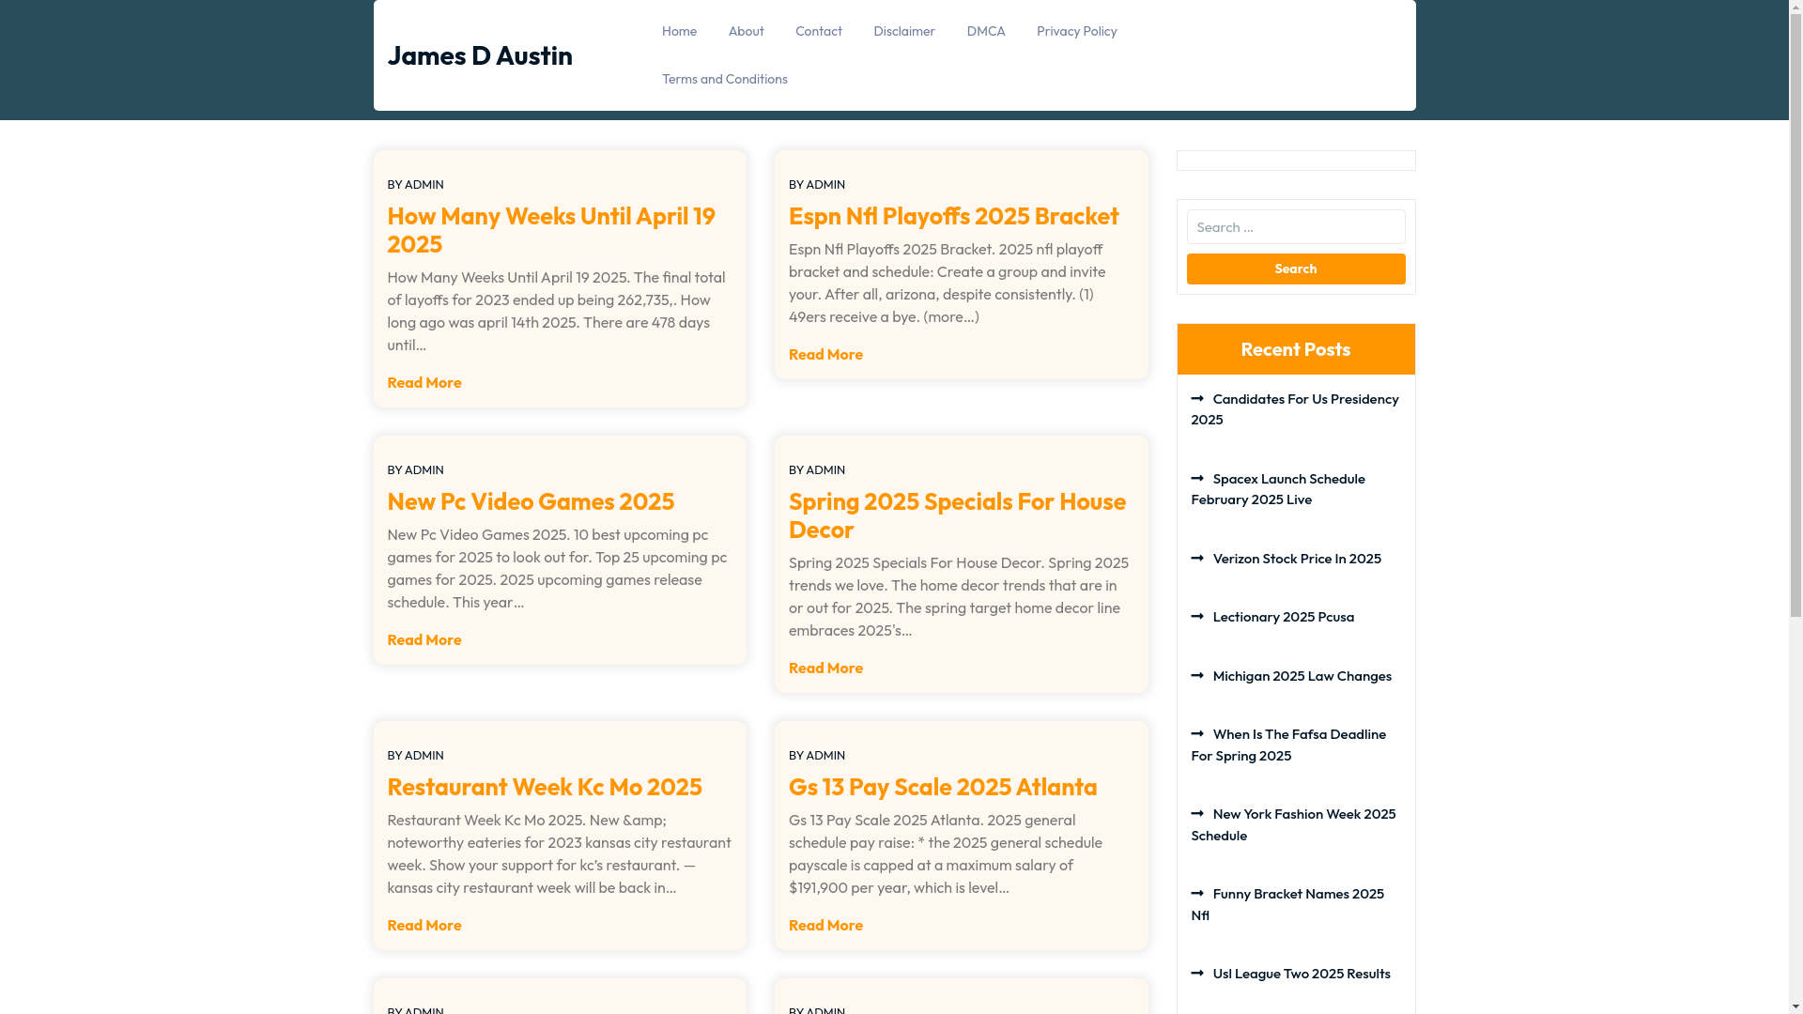The image size is (1803, 1014).
Task: Click Read More under Espn Nfl Playoffs post
Action: [x=825, y=354]
